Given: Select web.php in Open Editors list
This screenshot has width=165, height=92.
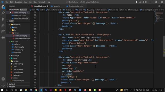Looking at the screenshot, I should pyautogui.click(x=18, y=15).
